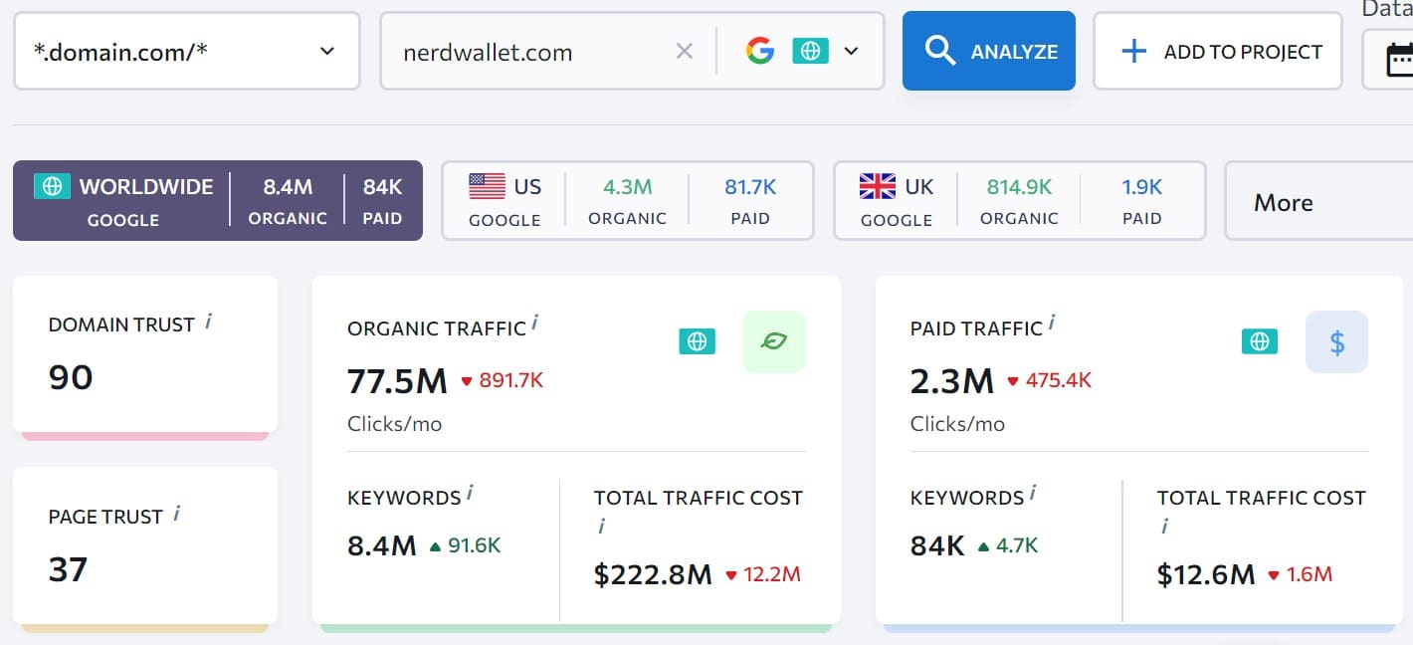Click the UK flag icon
The width and height of the screenshot is (1413, 645).
[x=878, y=186]
